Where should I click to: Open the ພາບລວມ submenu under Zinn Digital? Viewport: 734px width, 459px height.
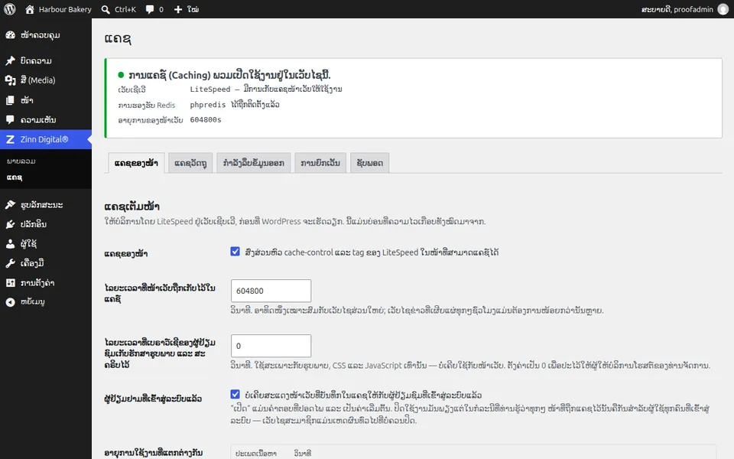[21, 161]
